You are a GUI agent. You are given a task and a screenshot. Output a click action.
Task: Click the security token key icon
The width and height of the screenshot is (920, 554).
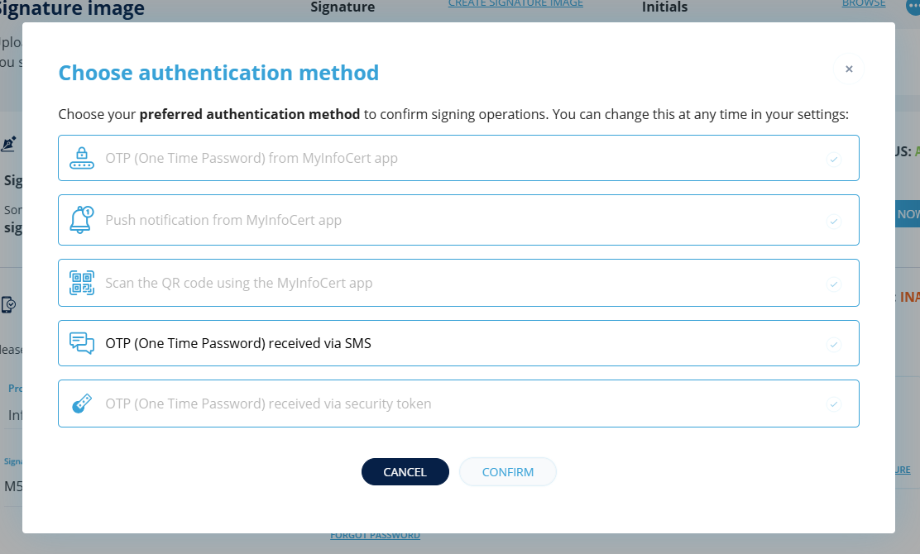tap(81, 404)
